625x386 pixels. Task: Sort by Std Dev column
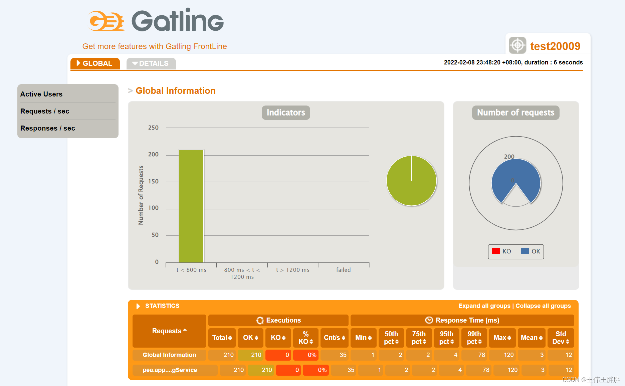coord(561,338)
